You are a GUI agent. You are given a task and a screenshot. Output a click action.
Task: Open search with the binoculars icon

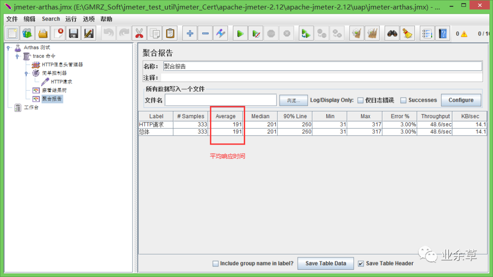[392, 33]
